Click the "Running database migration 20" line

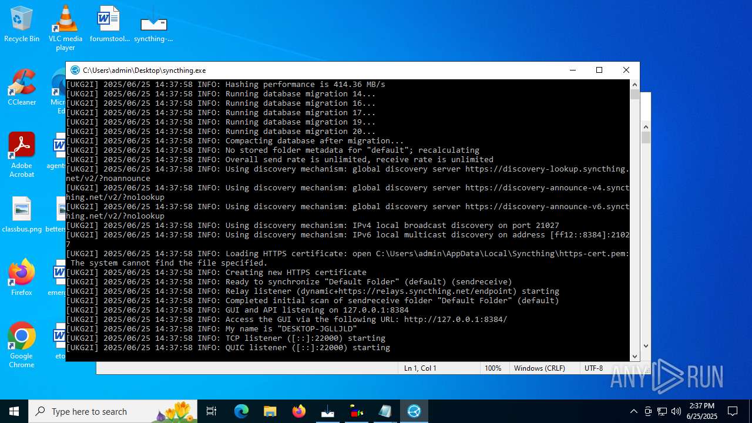click(221, 132)
